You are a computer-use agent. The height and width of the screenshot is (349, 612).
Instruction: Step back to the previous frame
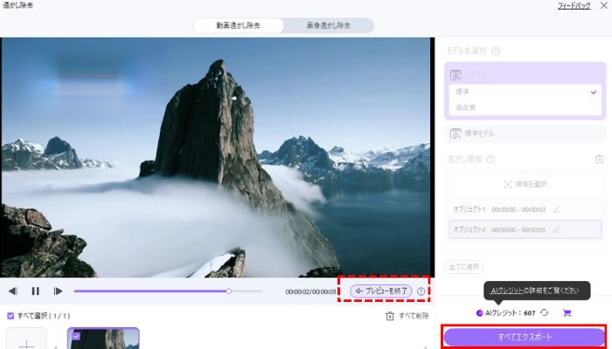13,291
